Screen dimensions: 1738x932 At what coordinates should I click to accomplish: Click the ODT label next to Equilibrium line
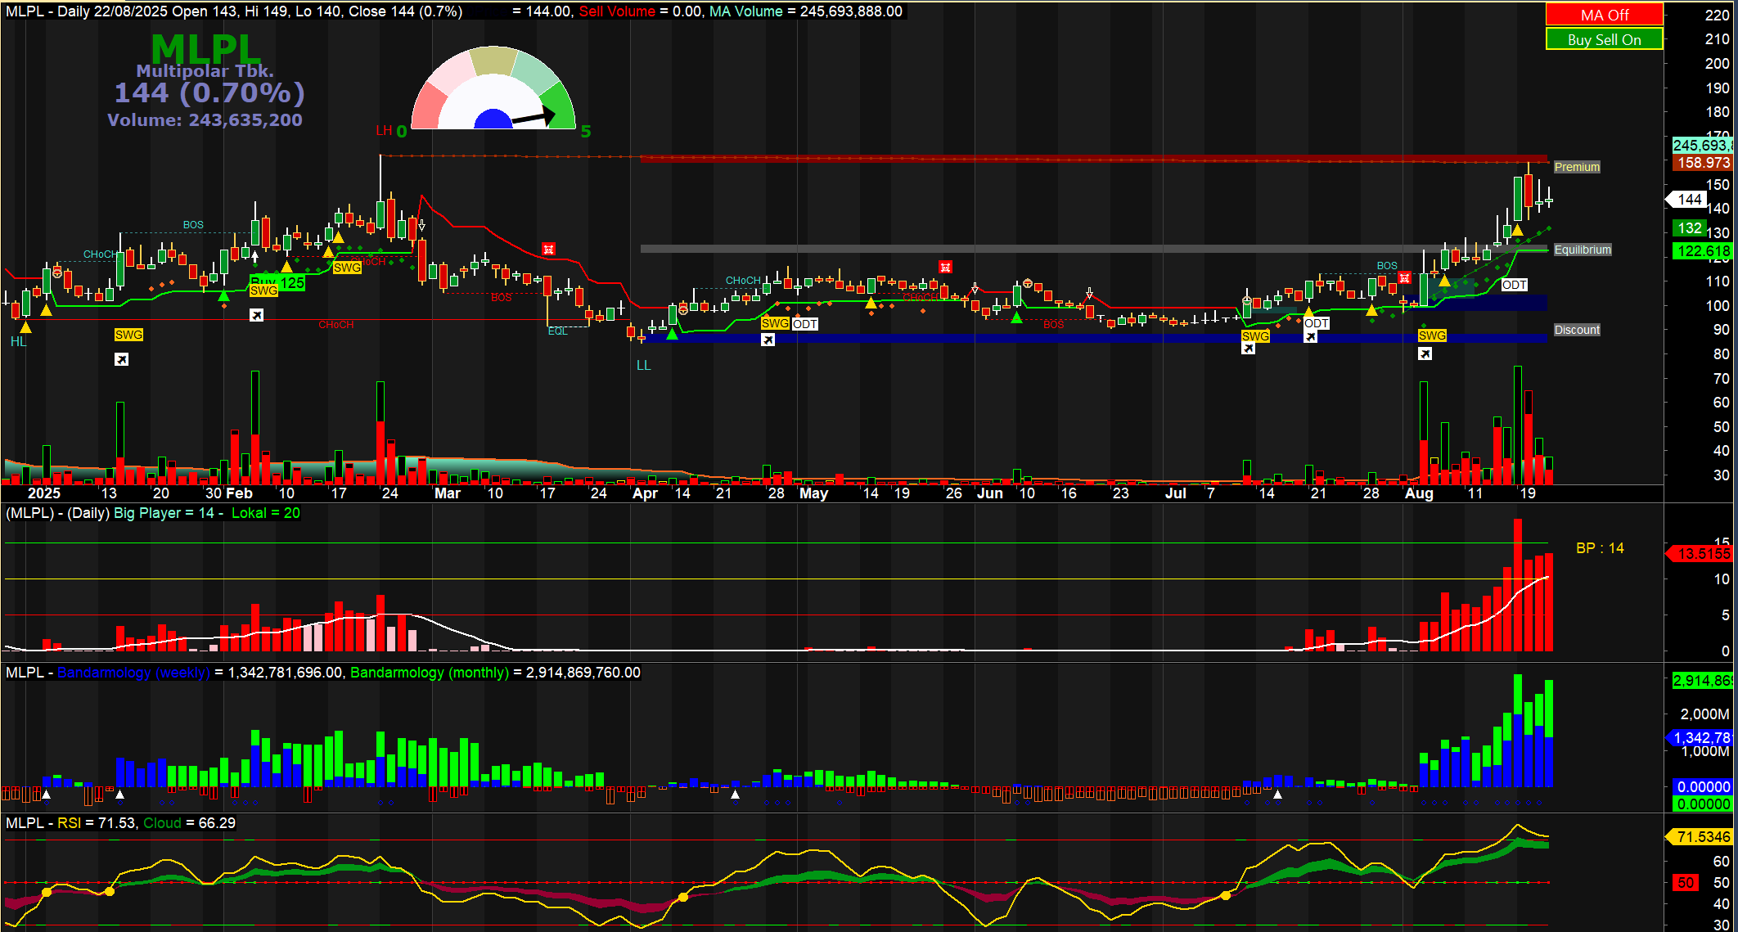[x=1514, y=285]
